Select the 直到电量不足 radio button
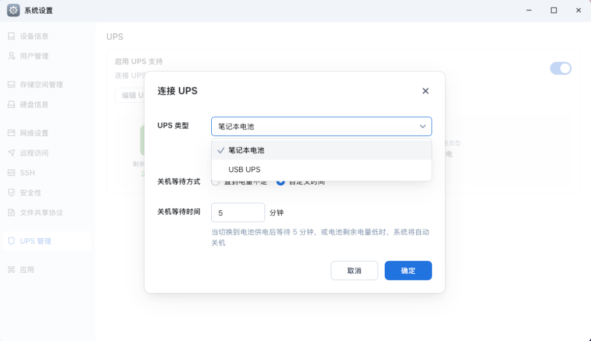Image resolution: width=591 pixels, height=341 pixels. point(216,183)
